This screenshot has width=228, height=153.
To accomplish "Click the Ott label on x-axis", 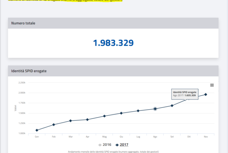I will [189, 136].
